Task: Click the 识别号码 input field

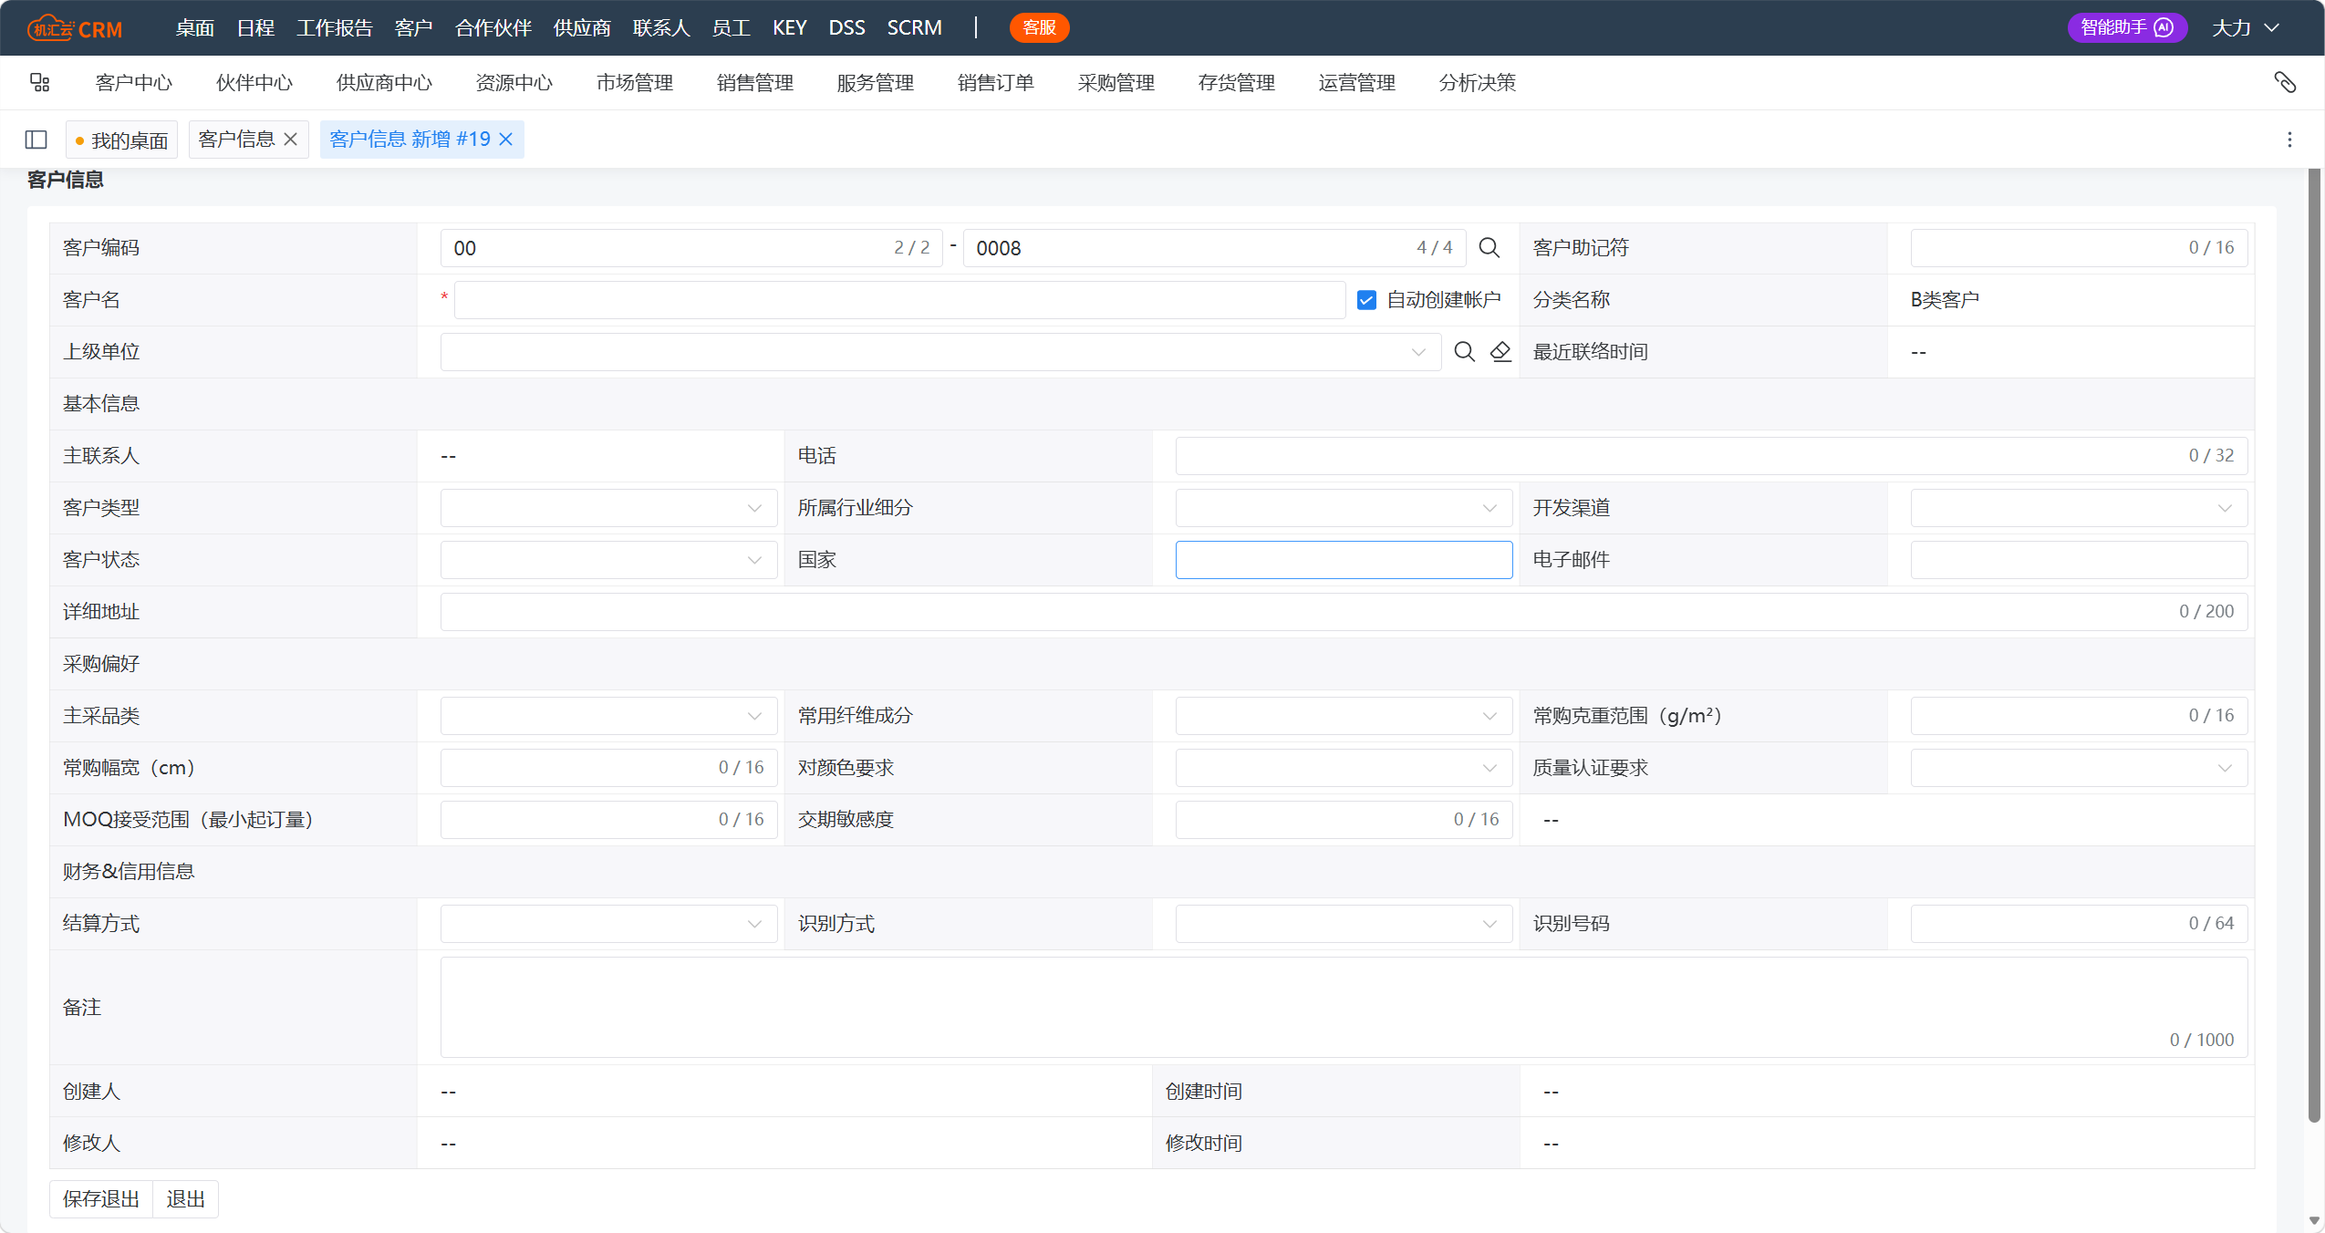Action: (2079, 924)
